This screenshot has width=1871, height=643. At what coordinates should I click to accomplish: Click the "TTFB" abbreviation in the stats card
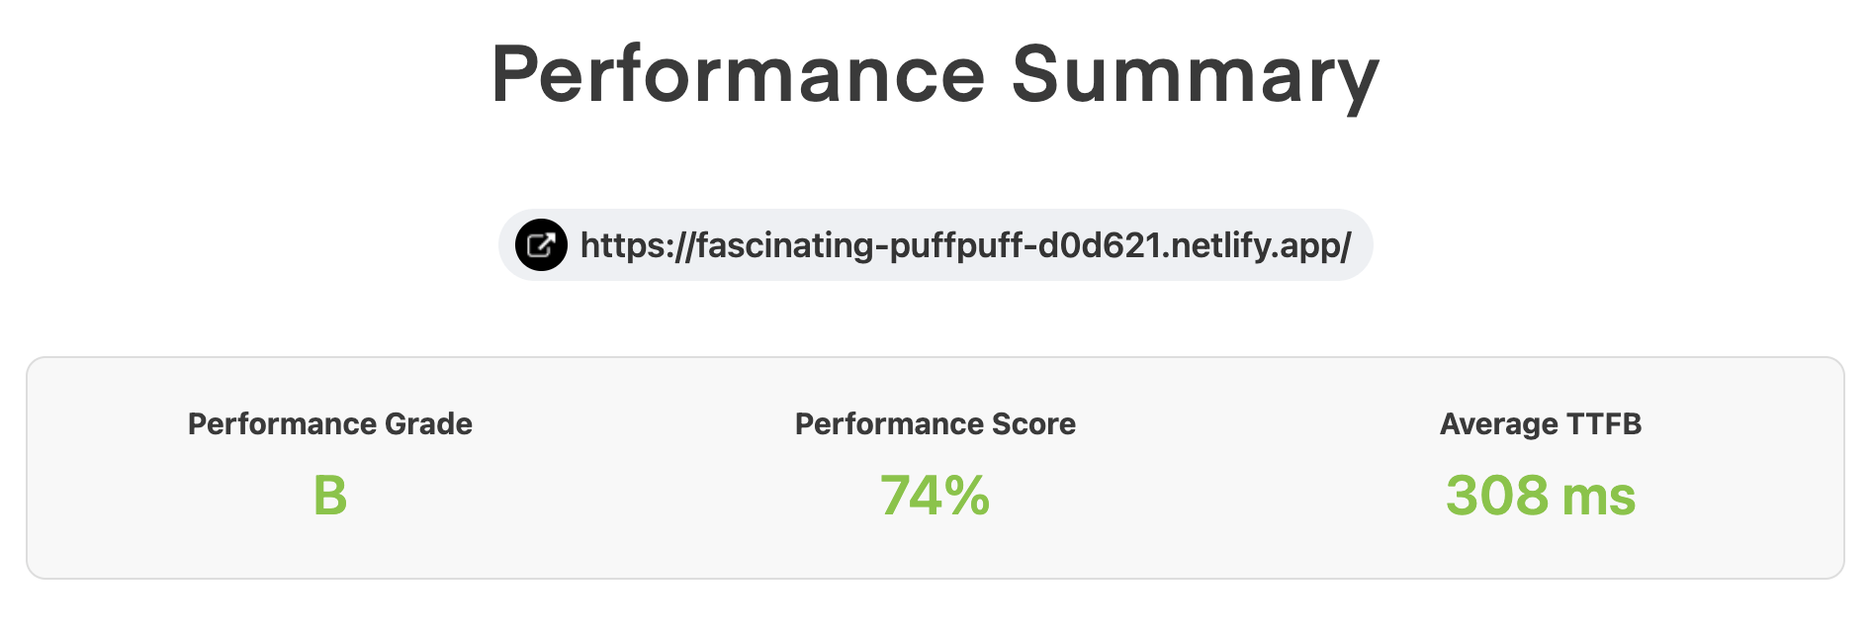pos(1604,424)
